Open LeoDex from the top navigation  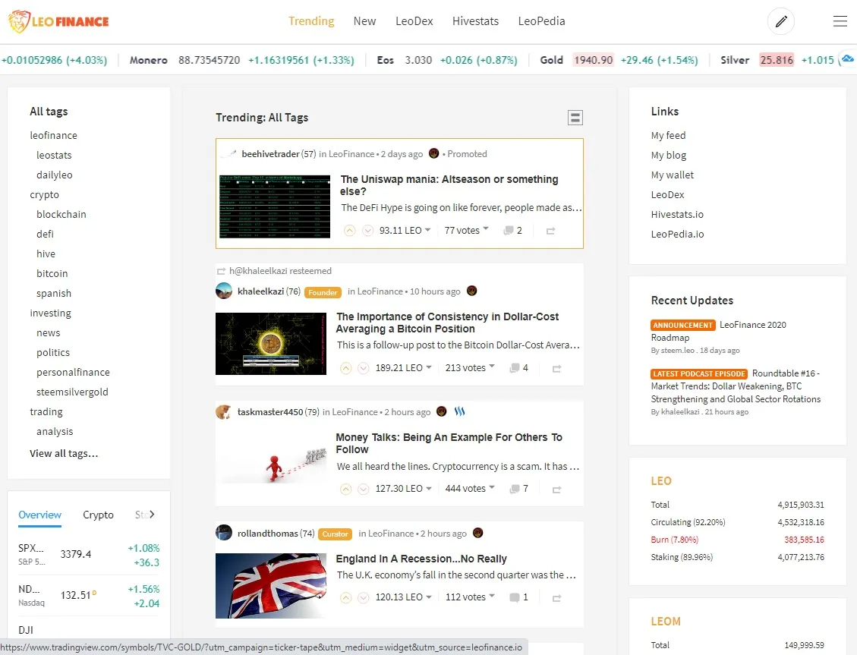click(414, 21)
